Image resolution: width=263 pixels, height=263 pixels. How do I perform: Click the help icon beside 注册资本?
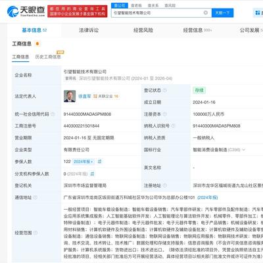[x=165, y=114]
